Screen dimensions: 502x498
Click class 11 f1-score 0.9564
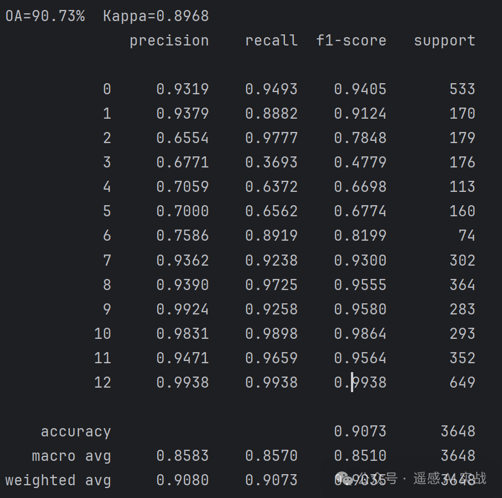coord(360,358)
